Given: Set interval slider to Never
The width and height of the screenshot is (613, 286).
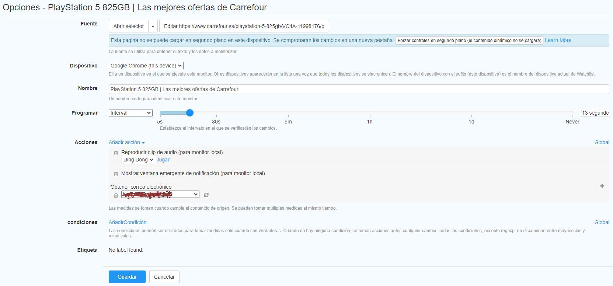Looking at the screenshot, I should click(572, 113).
